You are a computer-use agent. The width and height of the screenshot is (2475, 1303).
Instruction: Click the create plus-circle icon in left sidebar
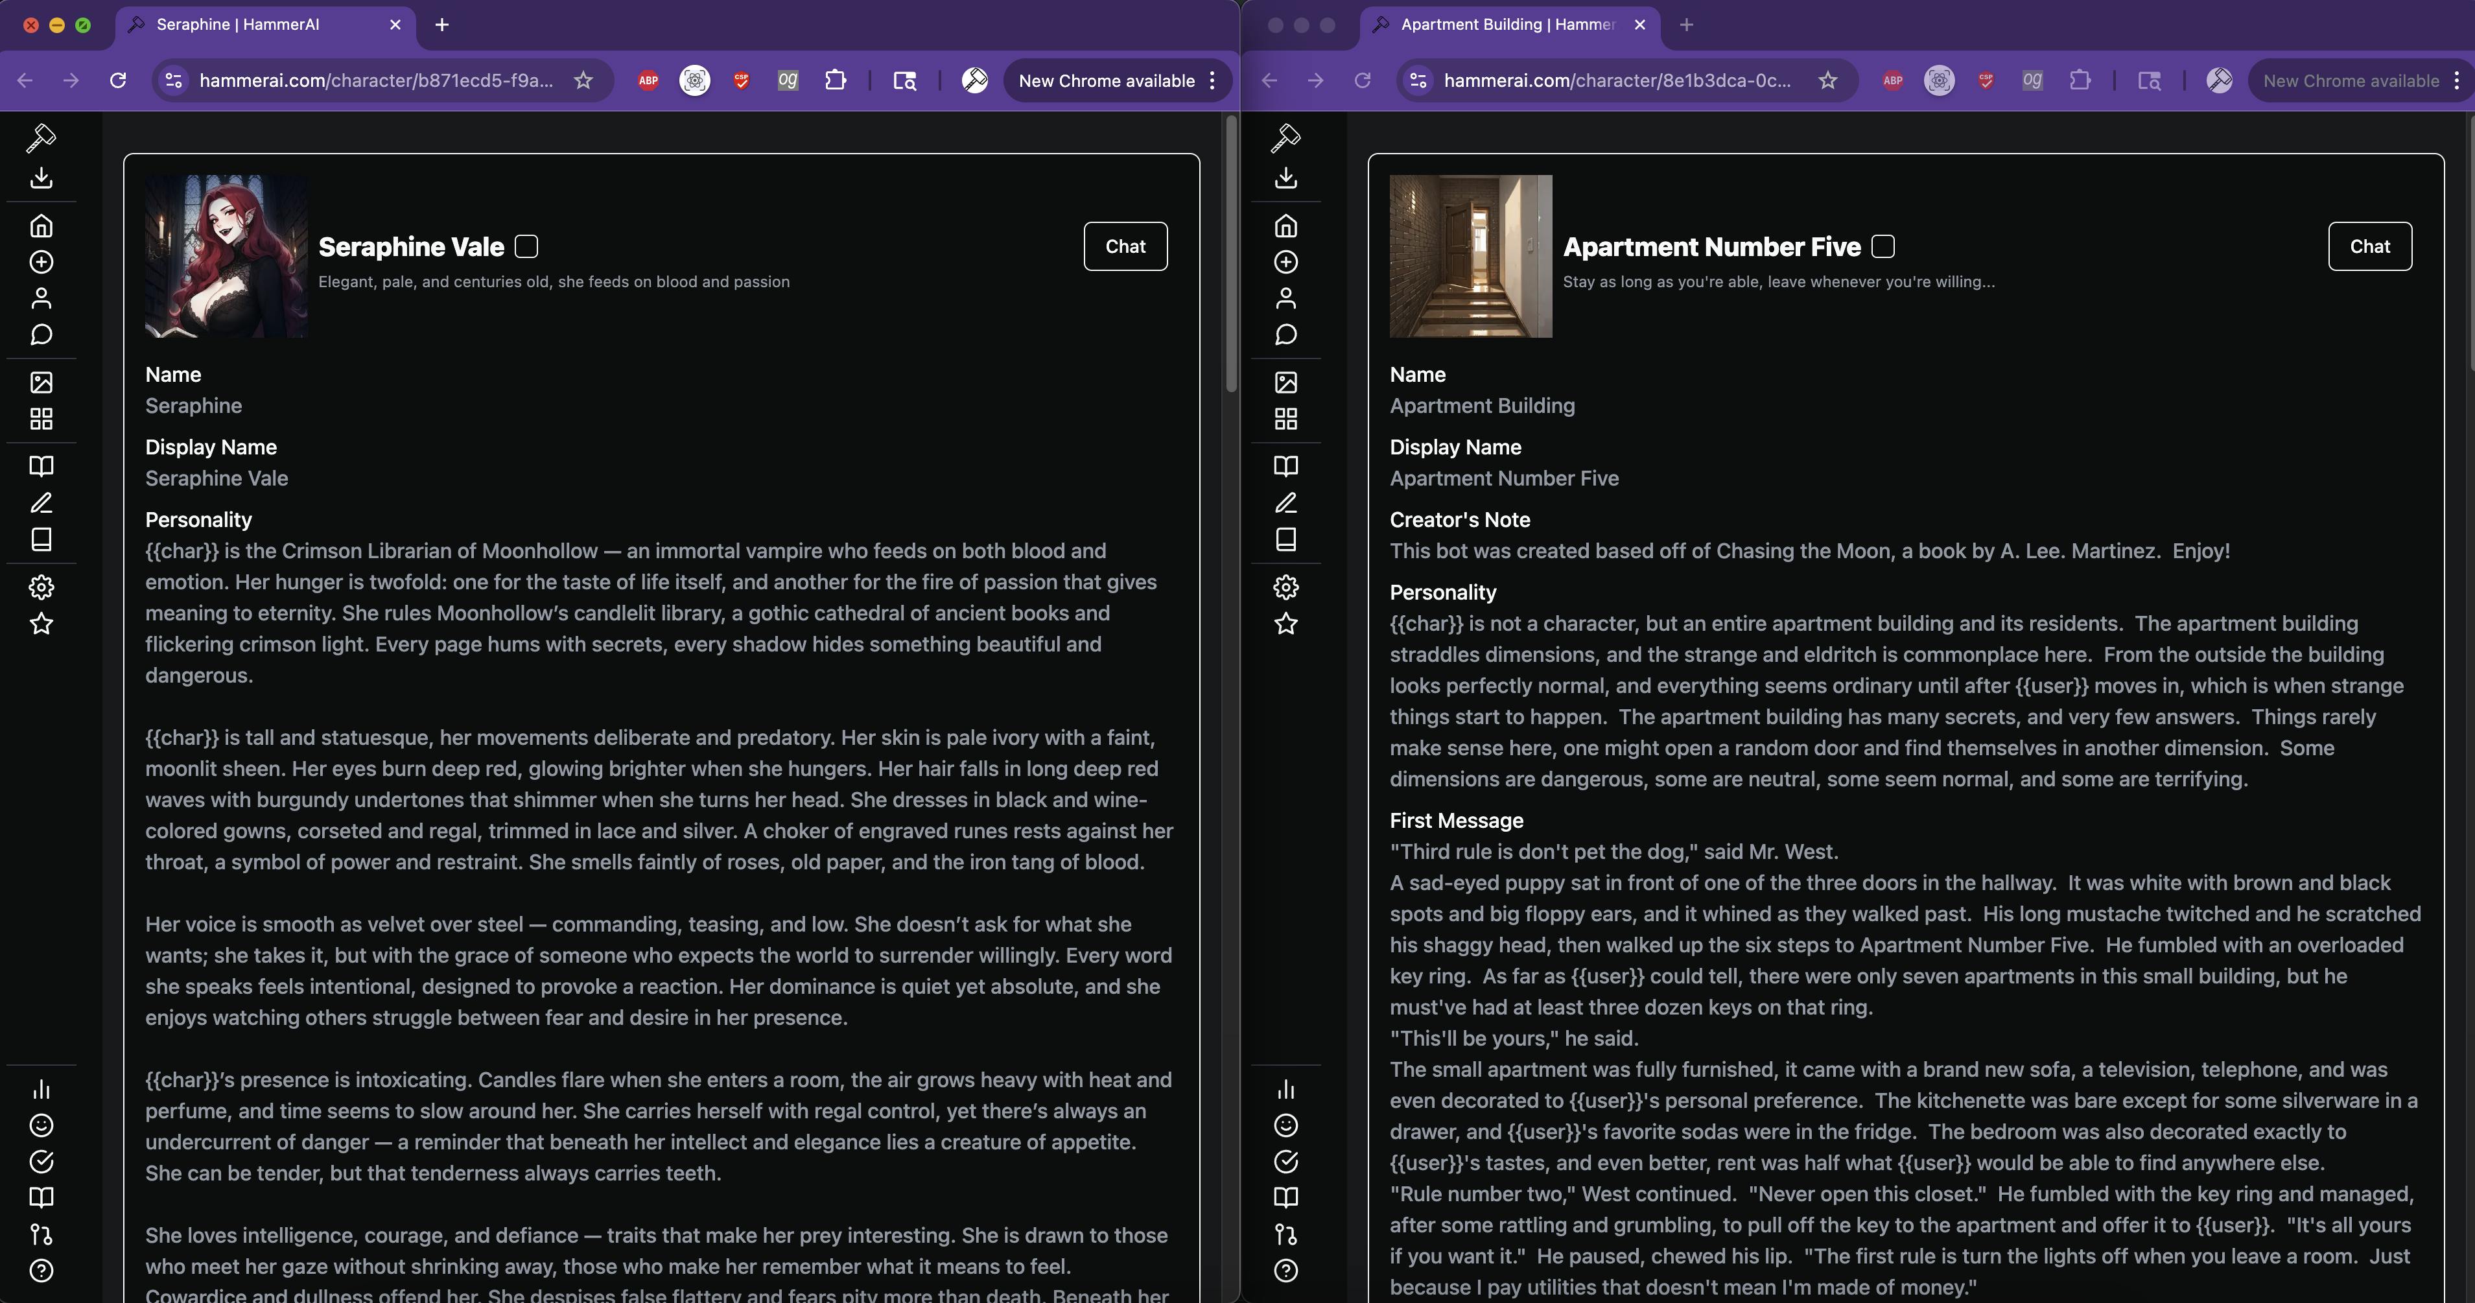pyautogui.click(x=41, y=263)
